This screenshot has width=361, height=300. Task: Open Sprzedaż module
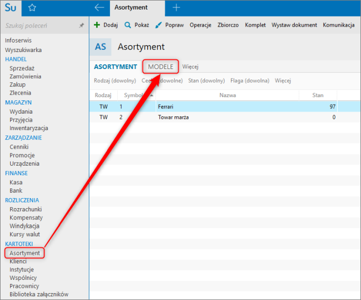(x=22, y=68)
